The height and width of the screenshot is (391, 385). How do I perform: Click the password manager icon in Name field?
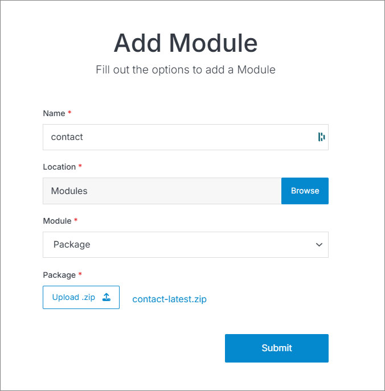click(321, 137)
